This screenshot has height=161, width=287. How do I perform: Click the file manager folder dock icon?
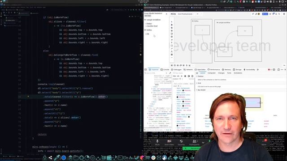click(76, 157)
